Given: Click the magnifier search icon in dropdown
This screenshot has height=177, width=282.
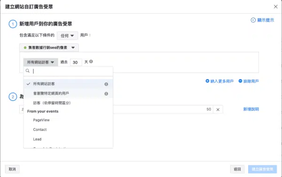Looking at the screenshot, I should pos(28,71).
